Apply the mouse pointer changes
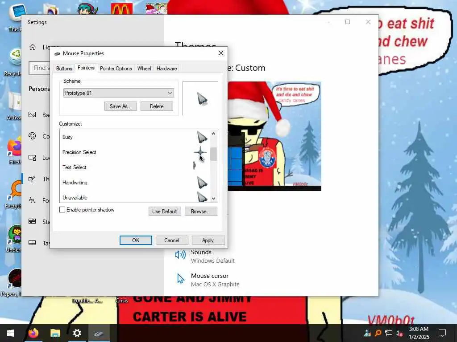 pyautogui.click(x=208, y=240)
